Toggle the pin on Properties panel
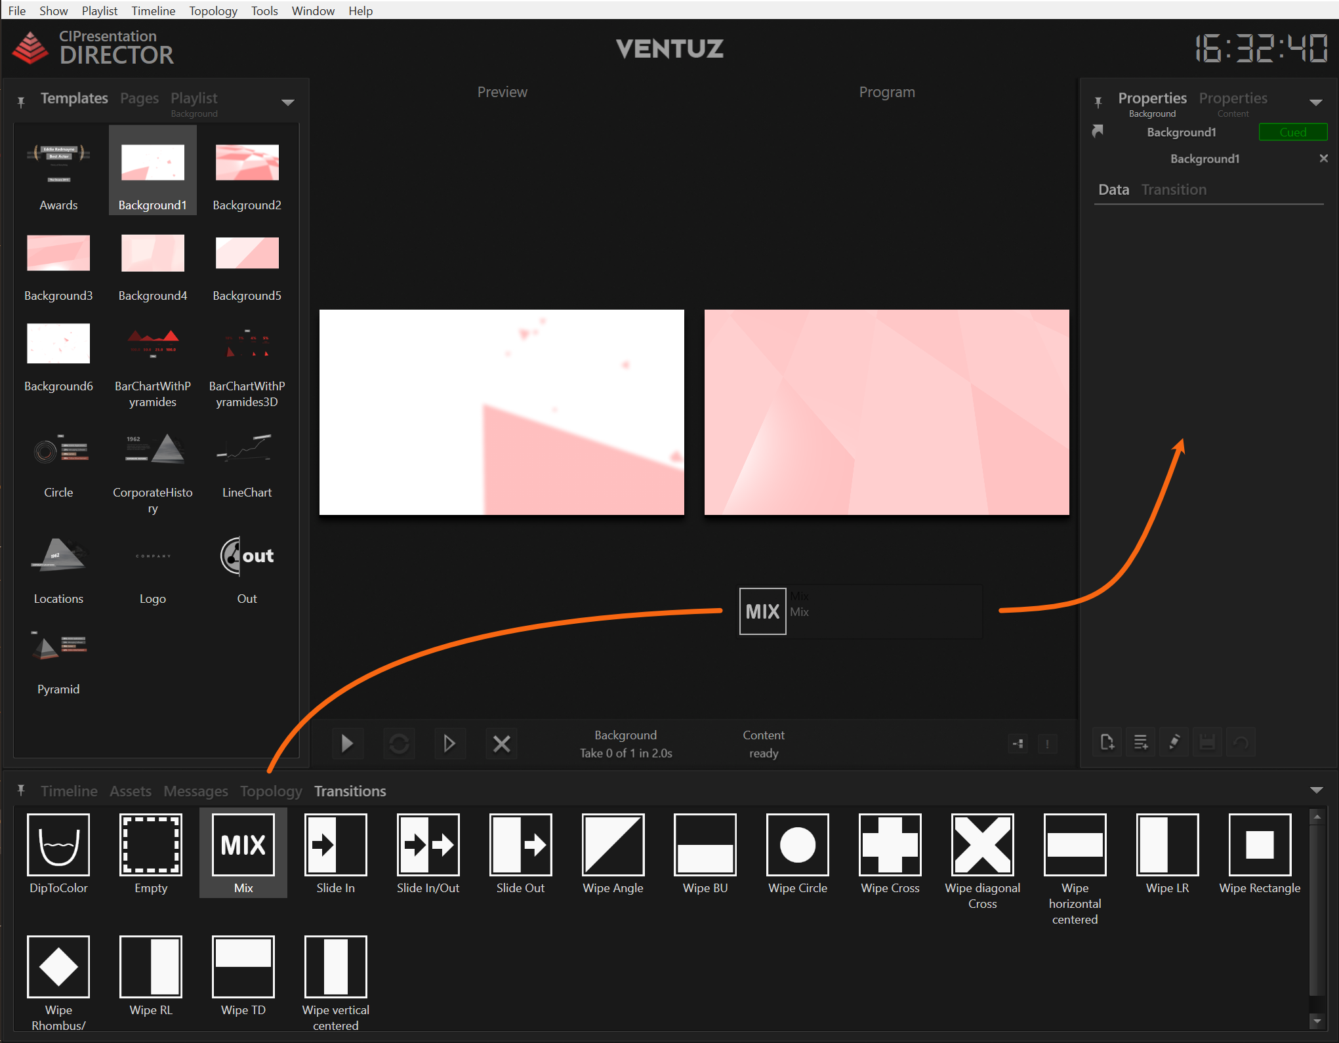This screenshot has width=1339, height=1043. tap(1098, 102)
